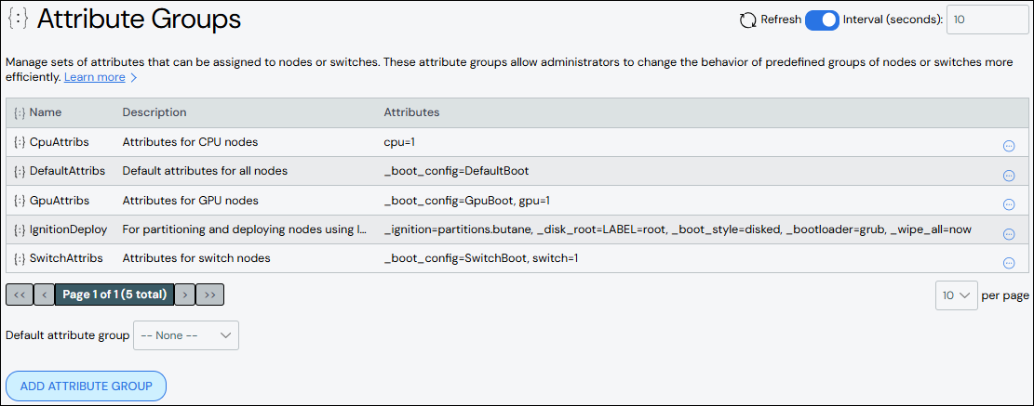Go to last page of results
The height and width of the screenshot is (406, 1034).
(x=210, y=295)
